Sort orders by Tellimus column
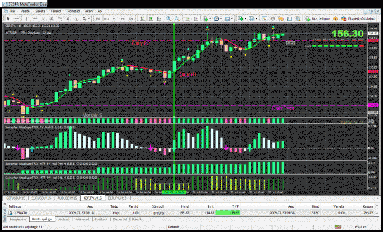Image resolution: width=383 pixels, height=232 pixels. click(x=15, y=206)
